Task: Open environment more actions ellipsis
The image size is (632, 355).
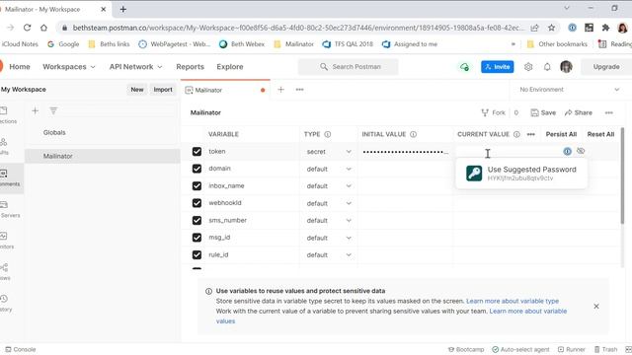Action: click(x=608, y=112)
